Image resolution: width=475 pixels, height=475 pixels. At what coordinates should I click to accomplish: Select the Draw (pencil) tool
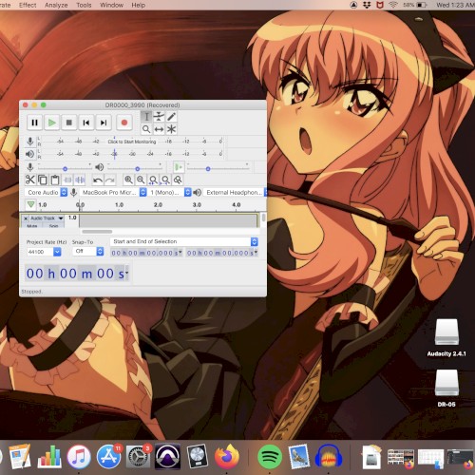click(x=171, y=117)
